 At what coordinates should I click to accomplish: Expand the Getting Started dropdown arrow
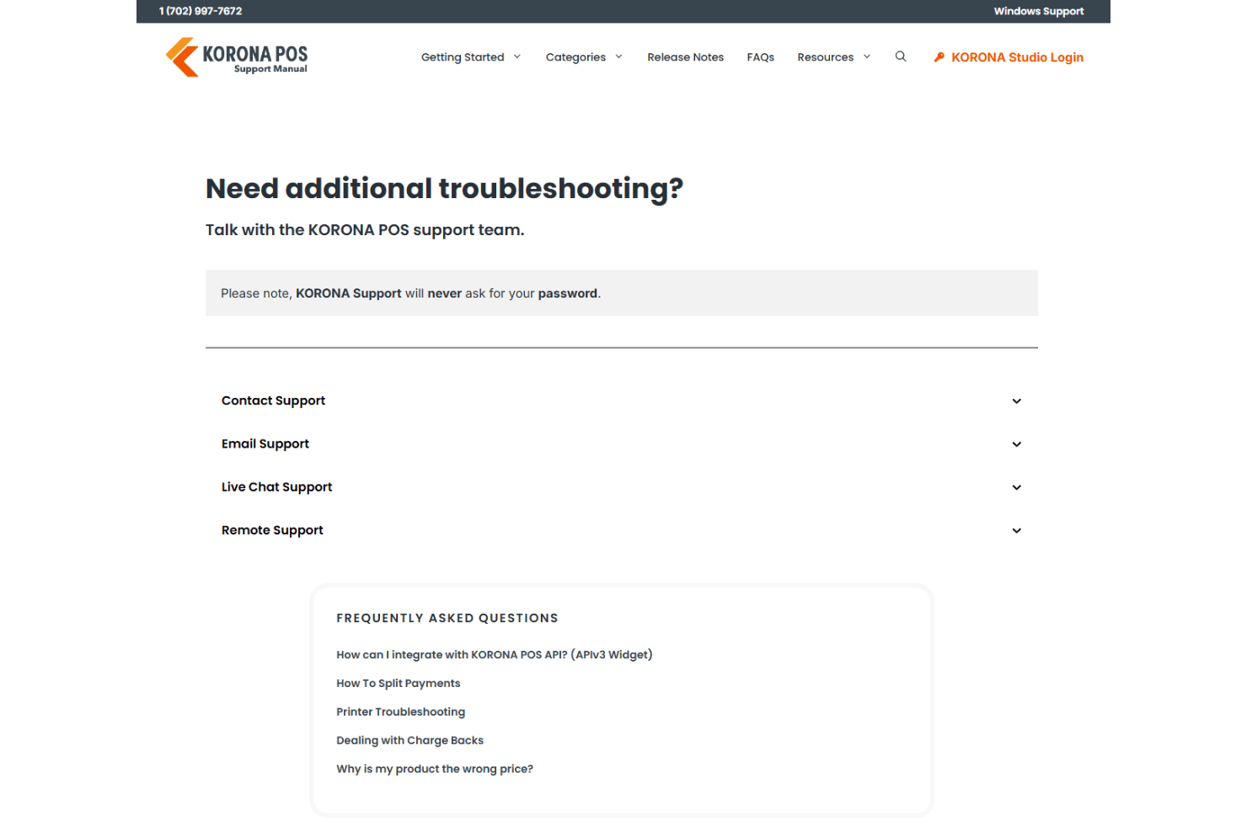517,56
